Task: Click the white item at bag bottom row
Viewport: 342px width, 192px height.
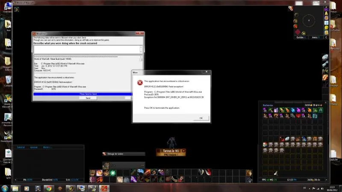Action: coord(276,173)
